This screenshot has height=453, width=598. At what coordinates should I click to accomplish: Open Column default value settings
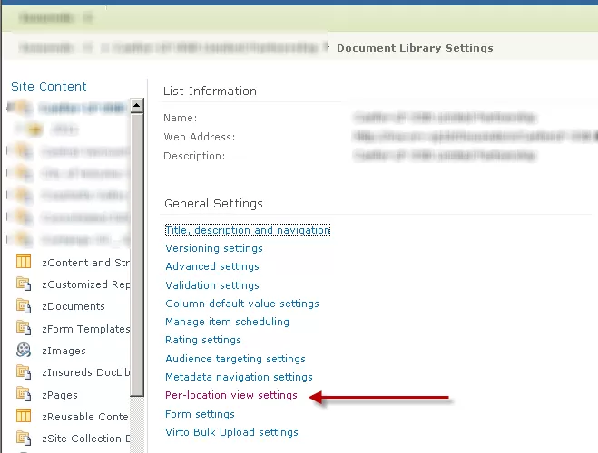click(242, 304)
